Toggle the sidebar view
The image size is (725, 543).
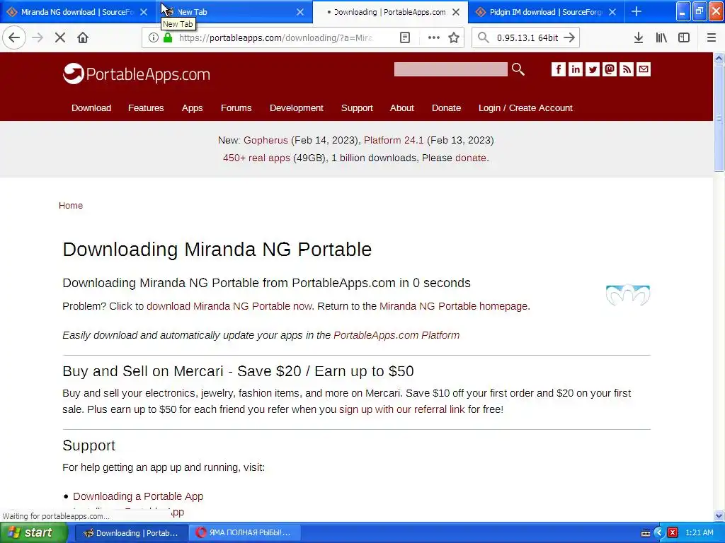tap(684, 37)
